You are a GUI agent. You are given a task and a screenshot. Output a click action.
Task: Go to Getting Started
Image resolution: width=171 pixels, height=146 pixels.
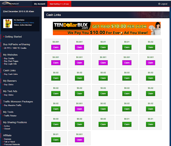point(13,37)
